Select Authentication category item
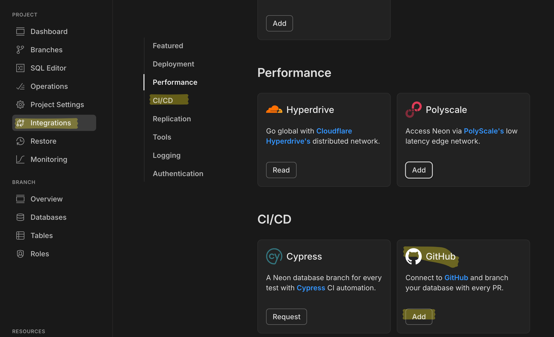Screen dimensions: 554x337 coord(178,174)
